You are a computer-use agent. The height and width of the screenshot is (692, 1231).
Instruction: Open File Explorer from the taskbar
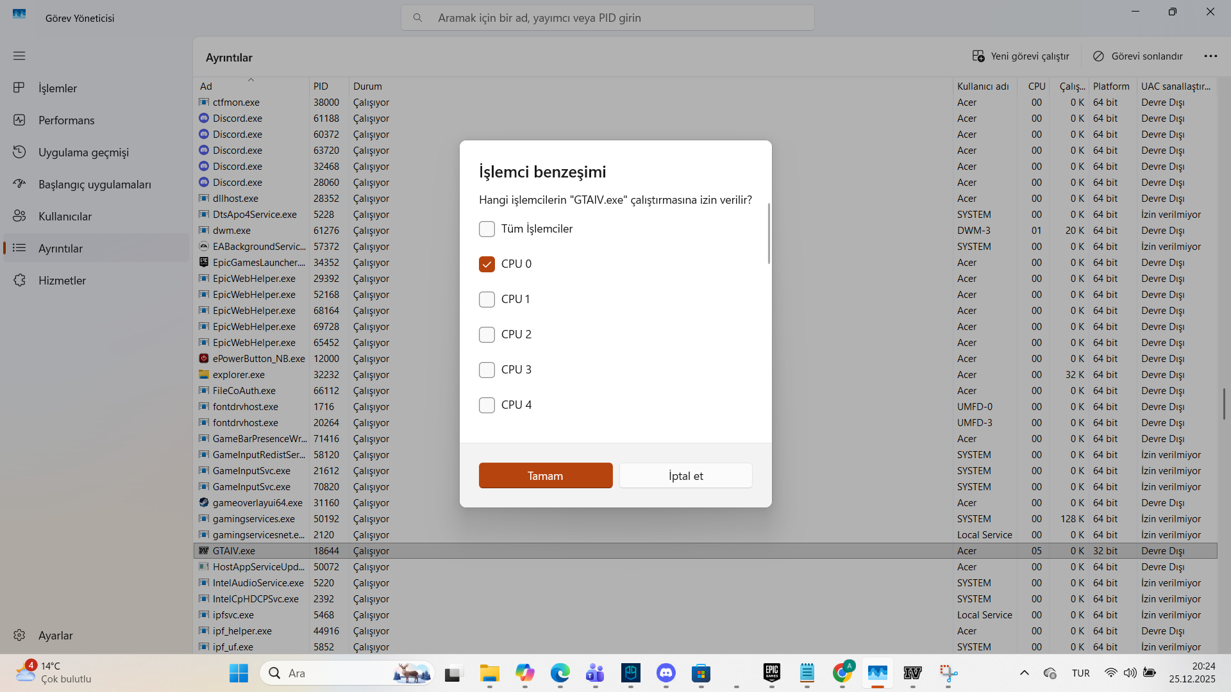point(489,673)
